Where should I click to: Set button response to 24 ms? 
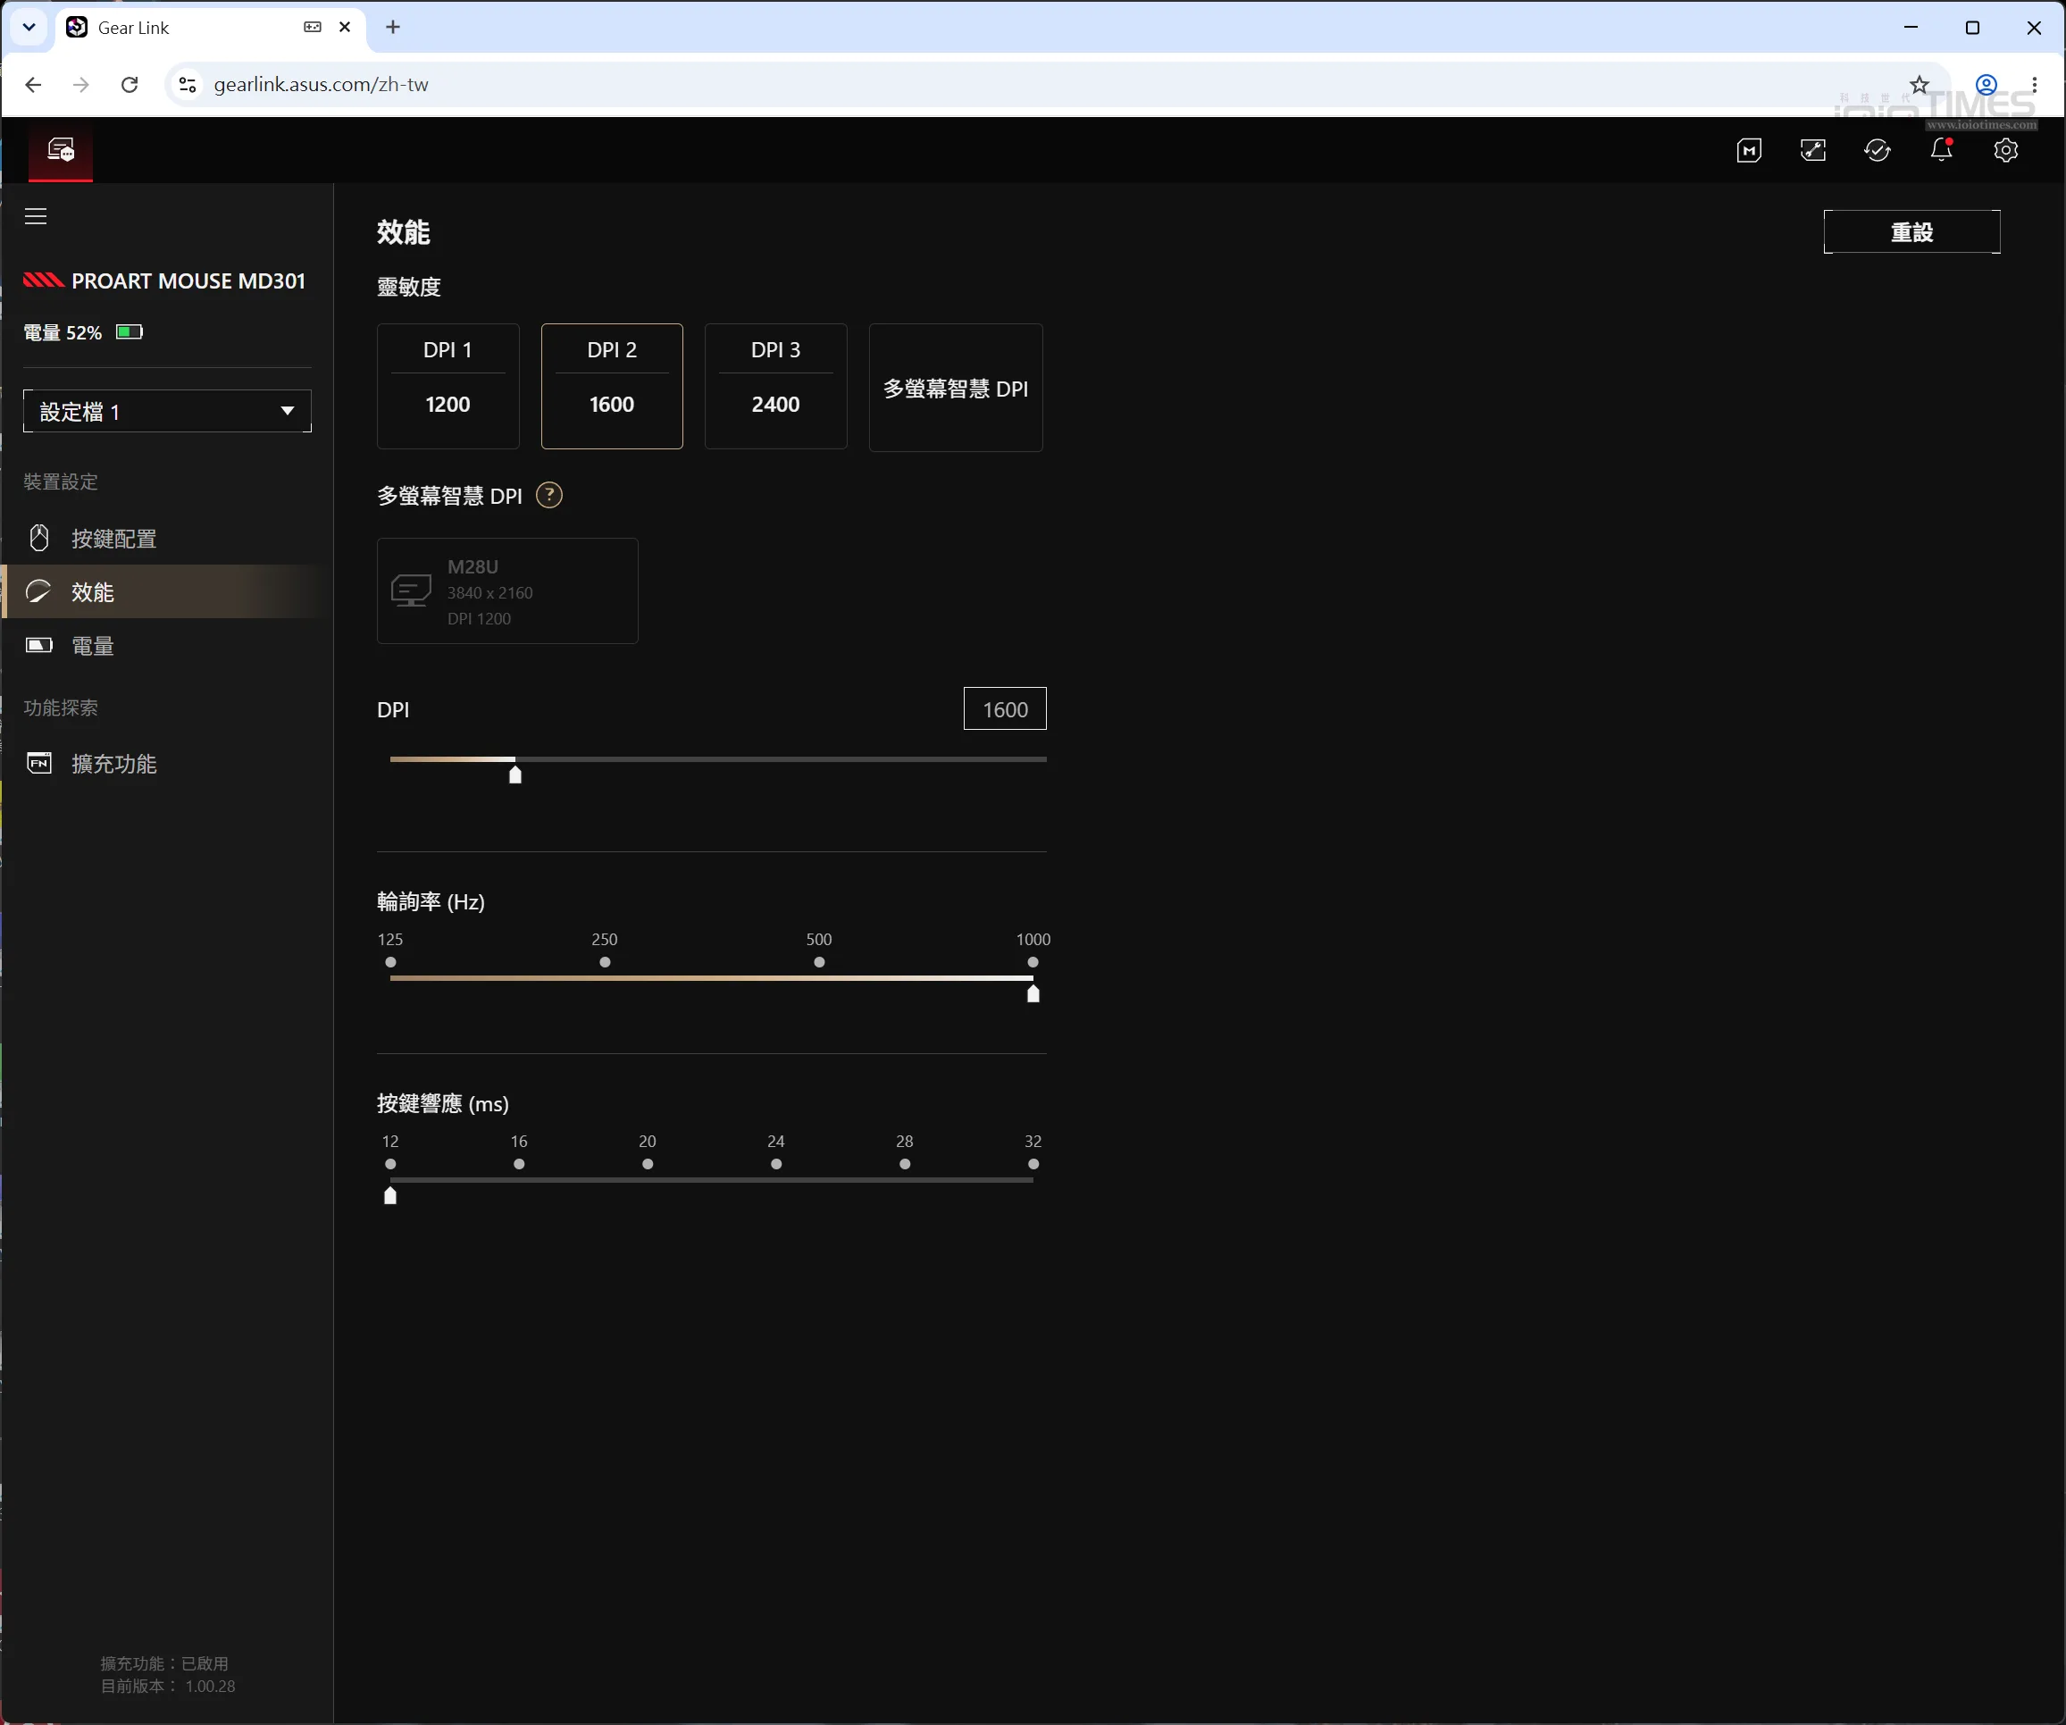tap(776, 1163)
